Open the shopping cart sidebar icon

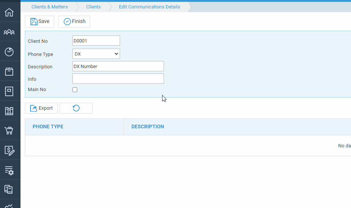coord(9,131)
